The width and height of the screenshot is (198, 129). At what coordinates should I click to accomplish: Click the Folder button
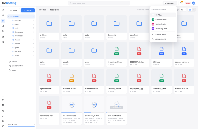(x=14, y=10)
